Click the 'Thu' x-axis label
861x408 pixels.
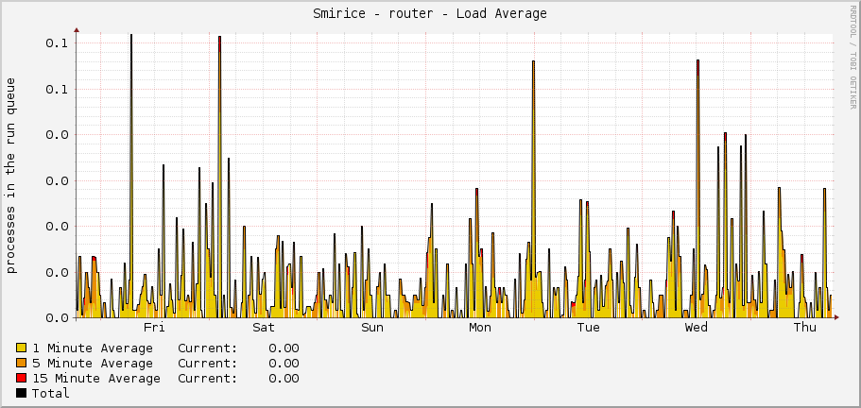coord(805,328)
